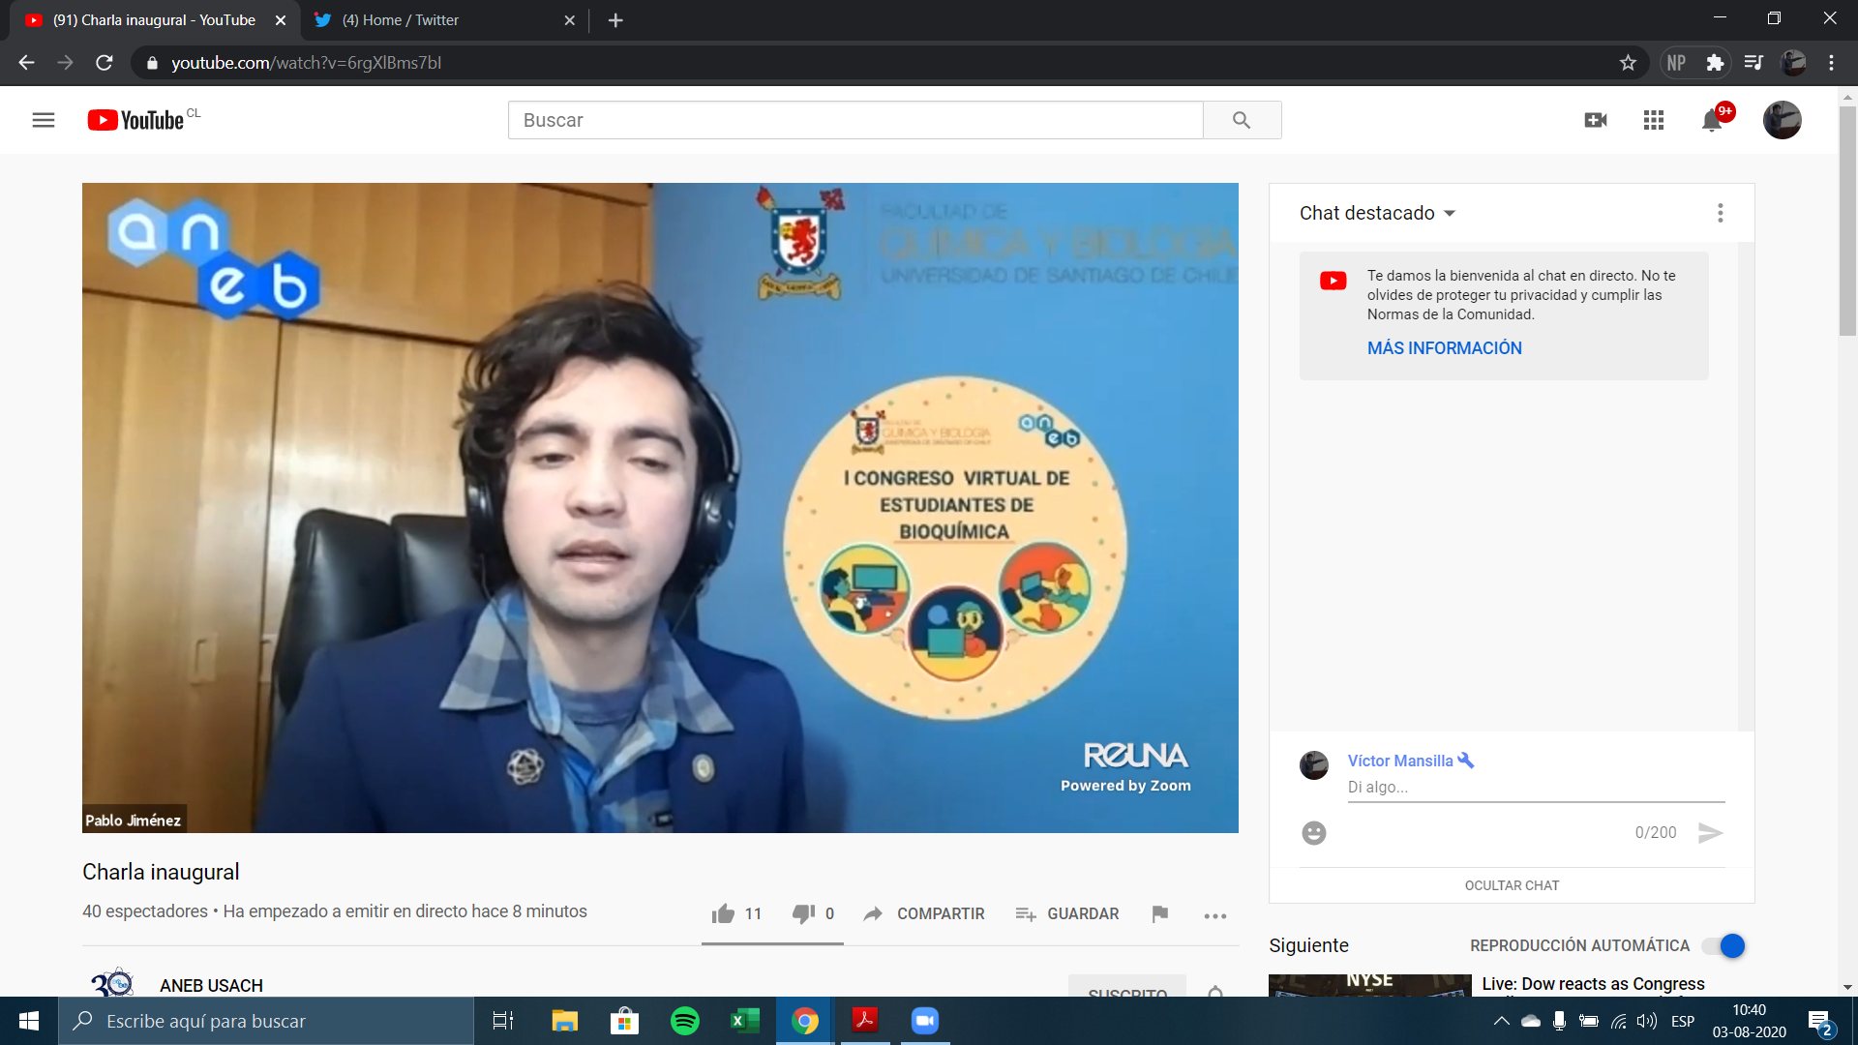This screenshot has width=1858, height=1045.
Task: Go back to previous page
Action: (26, 63)
